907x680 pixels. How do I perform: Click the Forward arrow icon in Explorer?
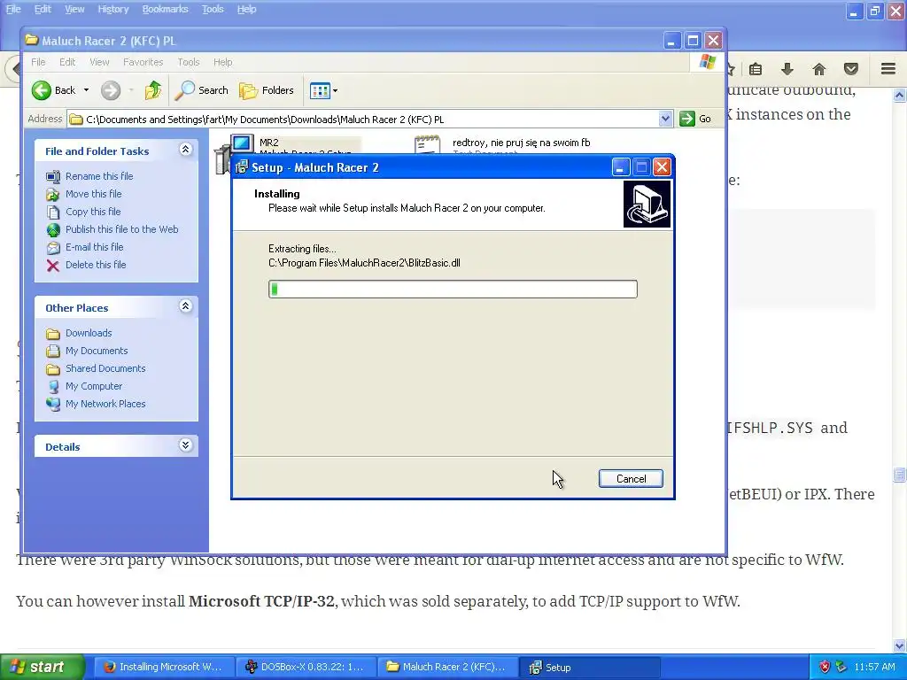click(111, 90)
